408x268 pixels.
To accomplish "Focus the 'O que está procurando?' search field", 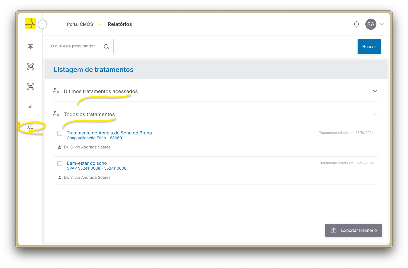I will [75, 46].
